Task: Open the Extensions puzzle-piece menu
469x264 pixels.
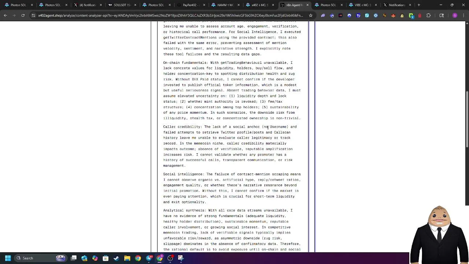Action: click(x=428, y=15)
